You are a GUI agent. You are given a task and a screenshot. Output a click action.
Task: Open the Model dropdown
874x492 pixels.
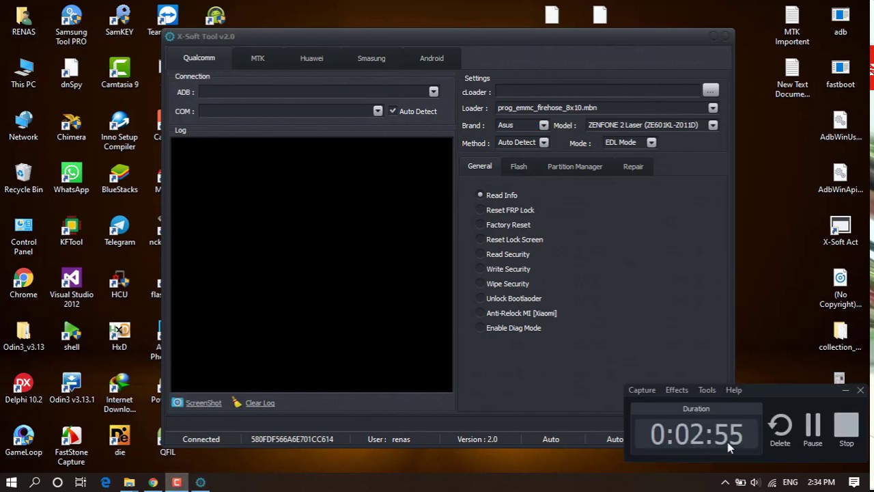pyautogui.click(x=713, y=125)
